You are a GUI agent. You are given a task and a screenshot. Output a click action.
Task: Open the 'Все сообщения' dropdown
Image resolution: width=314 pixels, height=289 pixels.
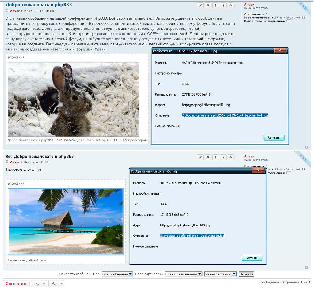pos(117,274)
